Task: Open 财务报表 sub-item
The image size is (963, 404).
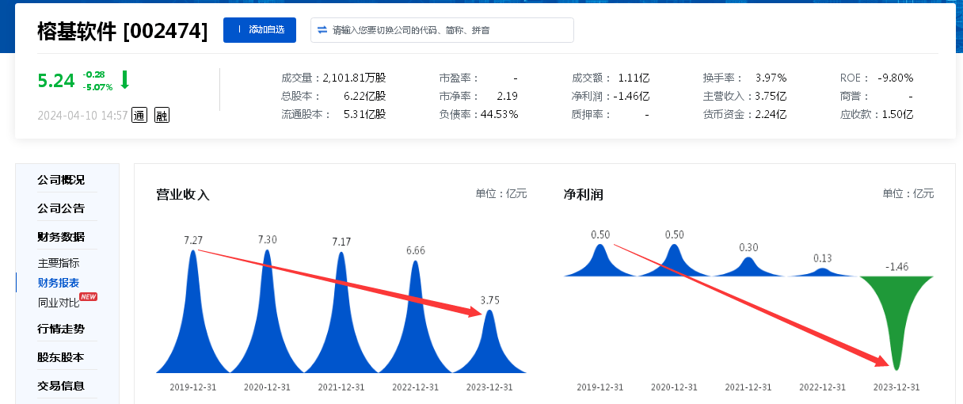Action: [59, 283]
